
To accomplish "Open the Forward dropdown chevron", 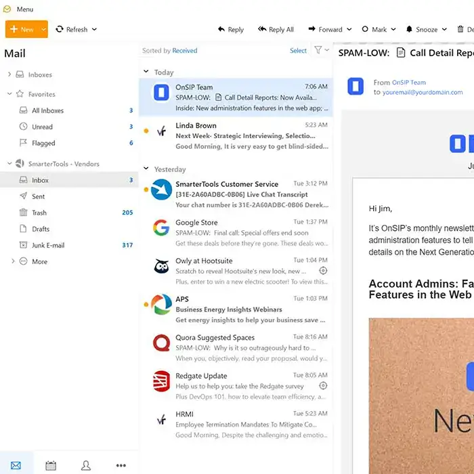I will (x=349, y=29).
